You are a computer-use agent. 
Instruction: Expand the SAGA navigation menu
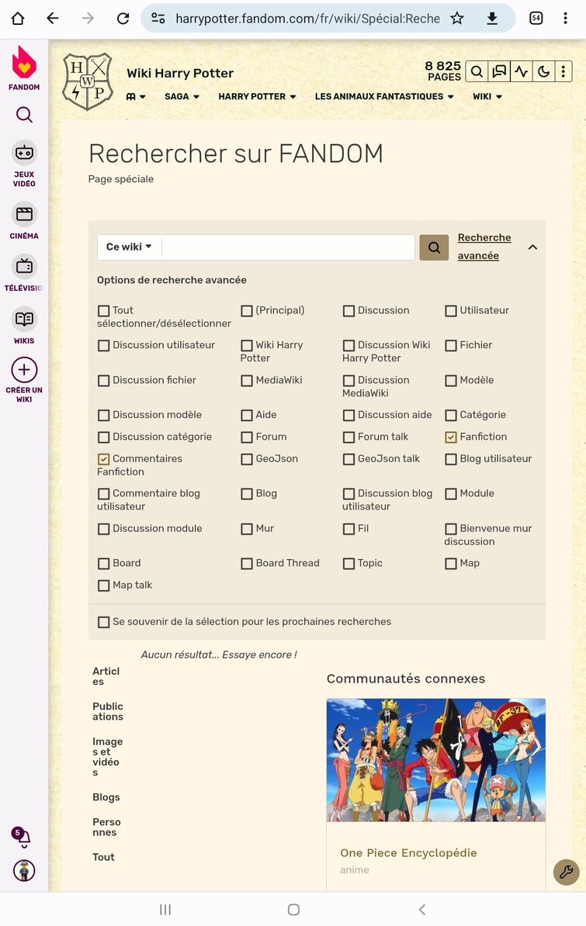(x=182, y=96)
